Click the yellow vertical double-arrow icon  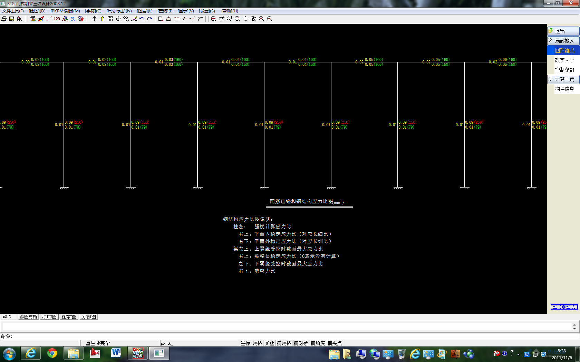point(102,19)
